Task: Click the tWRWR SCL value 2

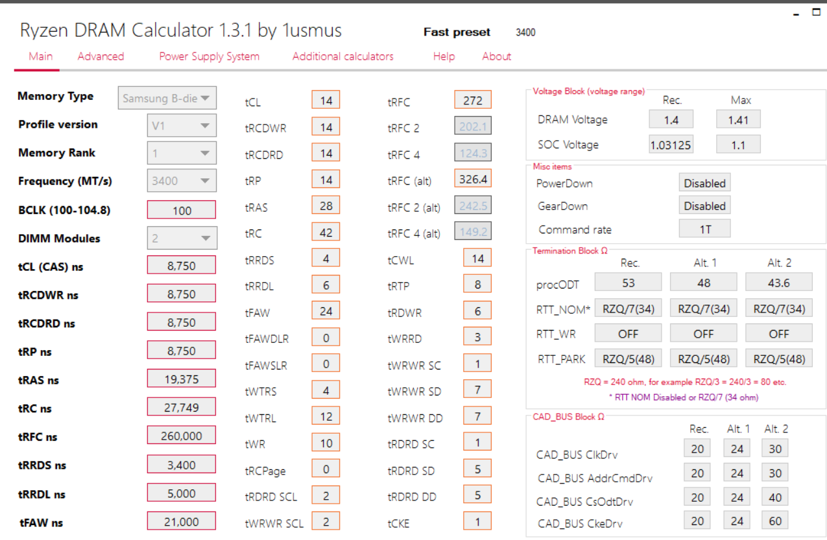Action: [326, 521]
